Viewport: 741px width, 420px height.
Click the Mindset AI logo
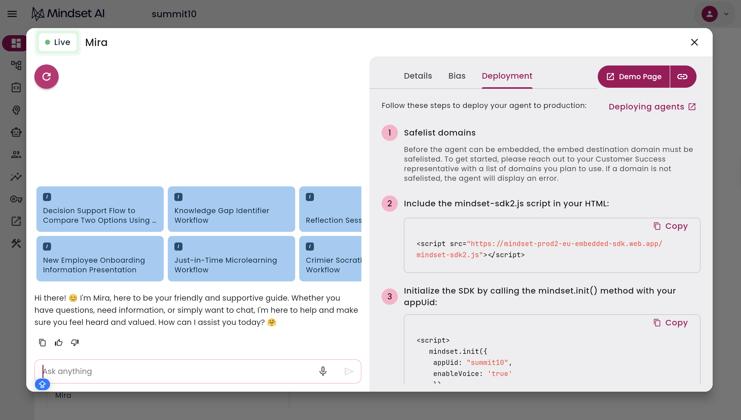pos(68,14)
